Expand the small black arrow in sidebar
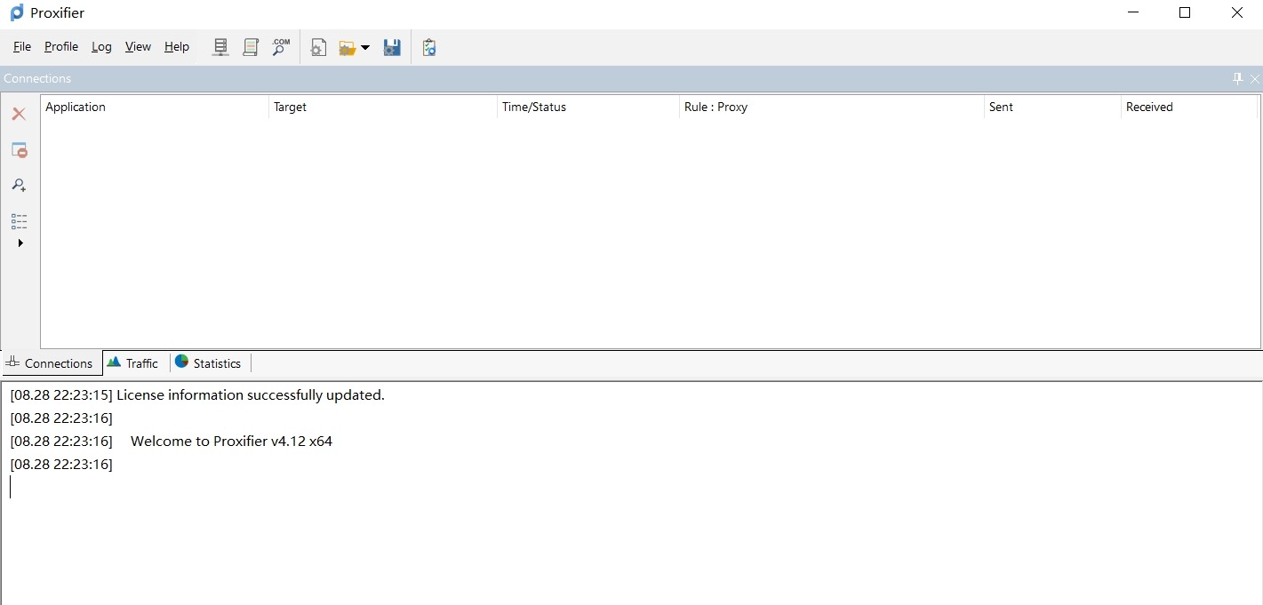1263x605 pixels. pos(20,243)
